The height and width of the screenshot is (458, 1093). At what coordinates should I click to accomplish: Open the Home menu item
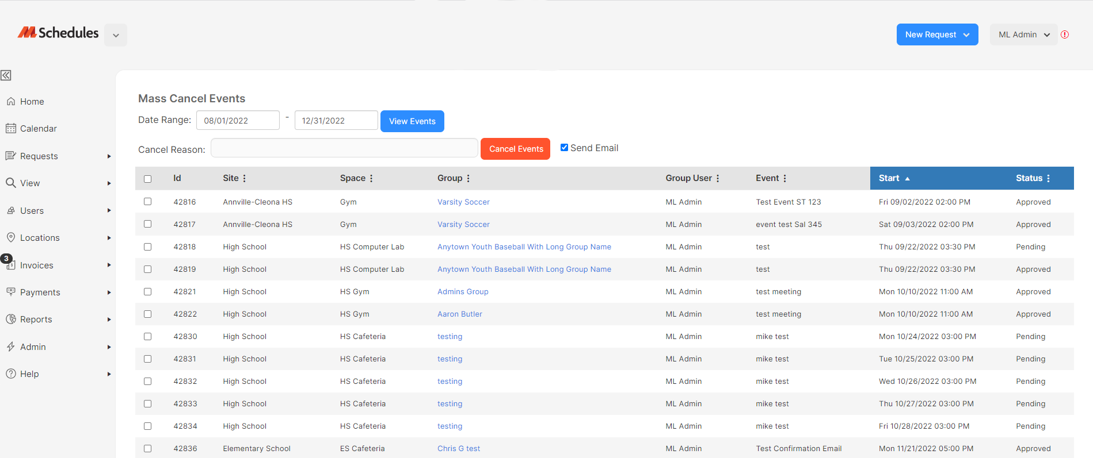(x=32, y=102)
